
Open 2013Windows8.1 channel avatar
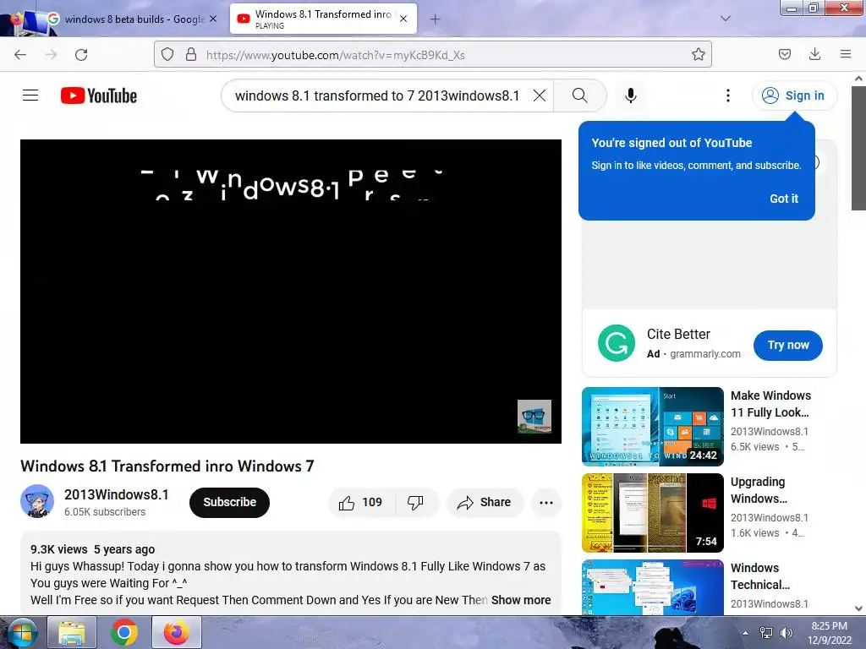37,501
